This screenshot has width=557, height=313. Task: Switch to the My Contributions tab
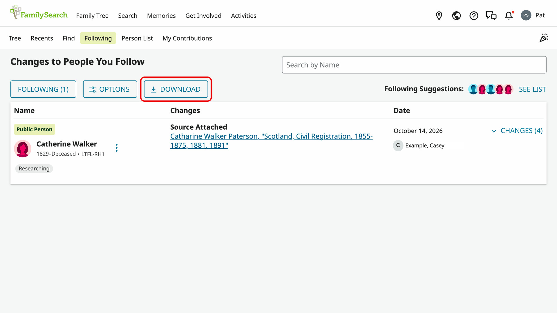tap(187, 38)
